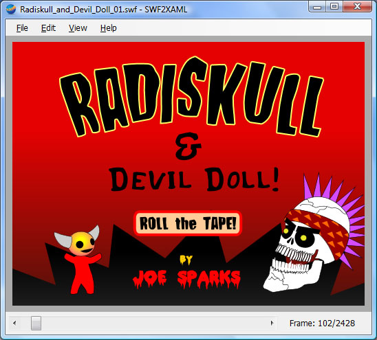The image size is (377, 340).
Task: Close the SWF2XAML window
Action: (357, 7)
